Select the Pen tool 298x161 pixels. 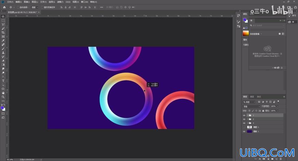click(x=3, y=77)
